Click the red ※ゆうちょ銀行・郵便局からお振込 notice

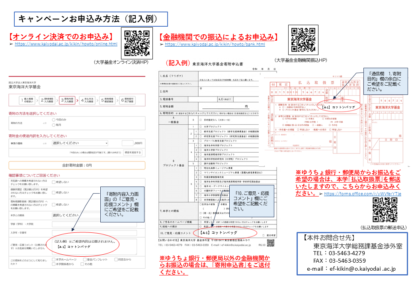(348, 183)
